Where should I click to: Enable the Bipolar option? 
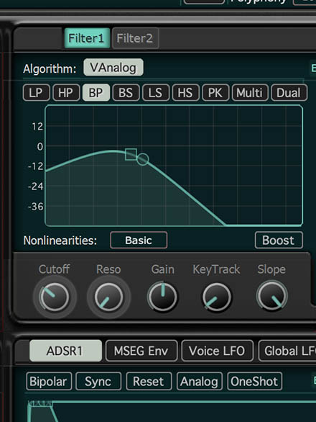click(49, 382)
